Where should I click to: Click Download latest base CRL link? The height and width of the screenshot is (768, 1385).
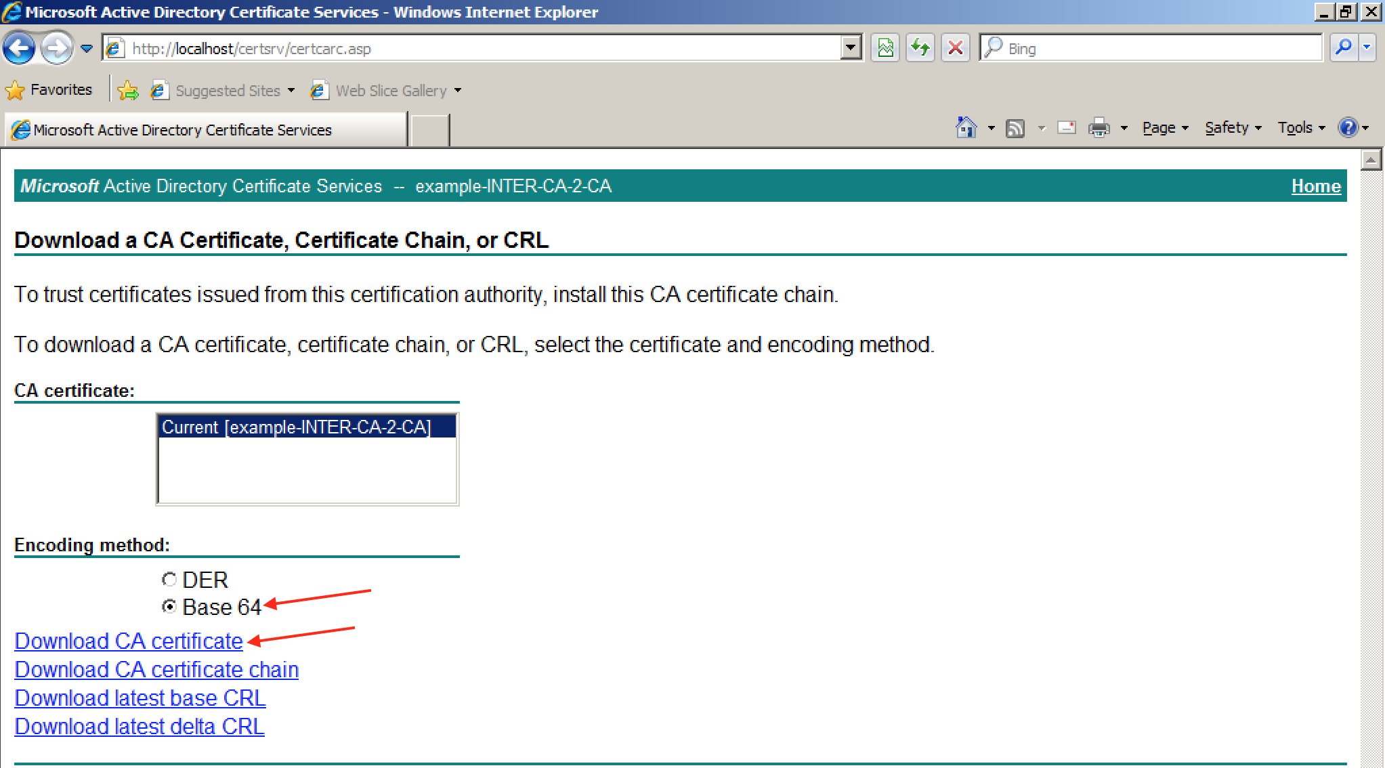tap(140, 698)
